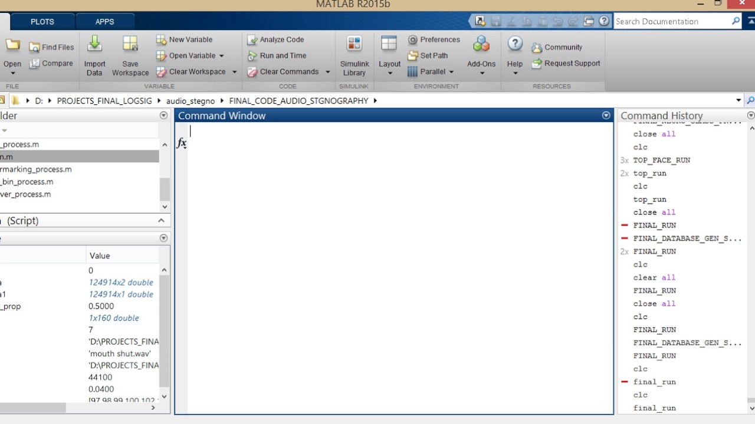
Task: Create a New Variable
Action: click(x=184, y=39)
